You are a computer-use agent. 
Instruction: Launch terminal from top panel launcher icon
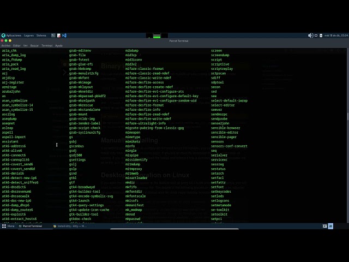click(x=53, y=35)
